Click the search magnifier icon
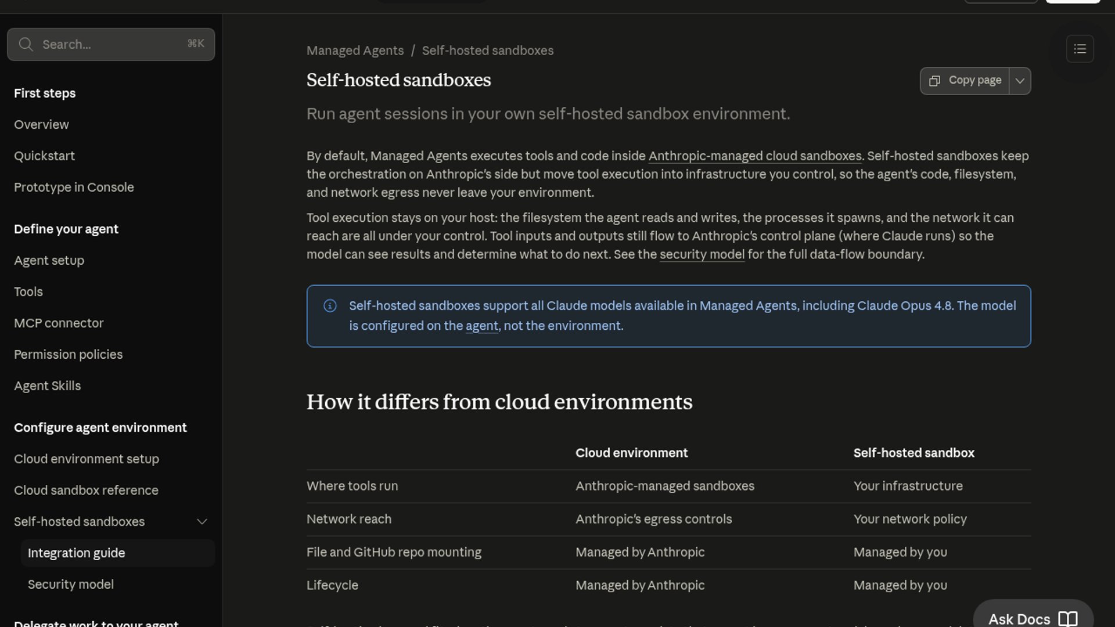This screenshot has height=627, width=1115. (x=26, y=44)
